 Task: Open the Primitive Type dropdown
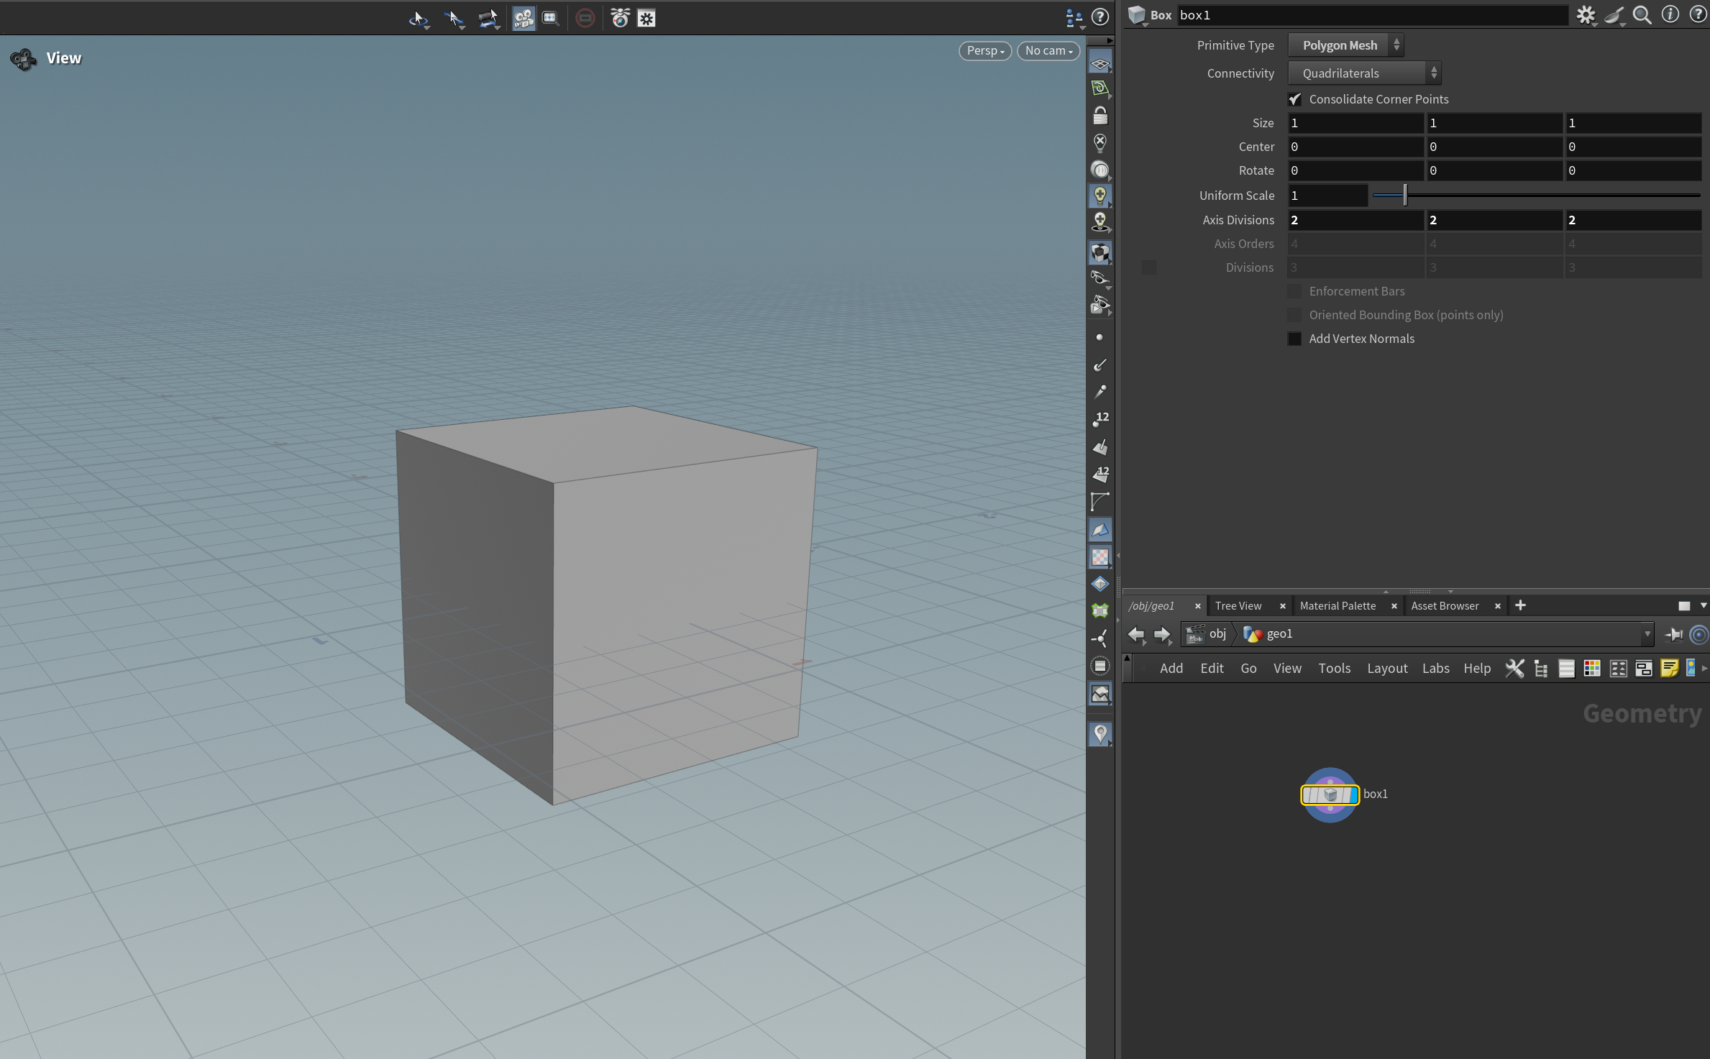(1345, 45)
